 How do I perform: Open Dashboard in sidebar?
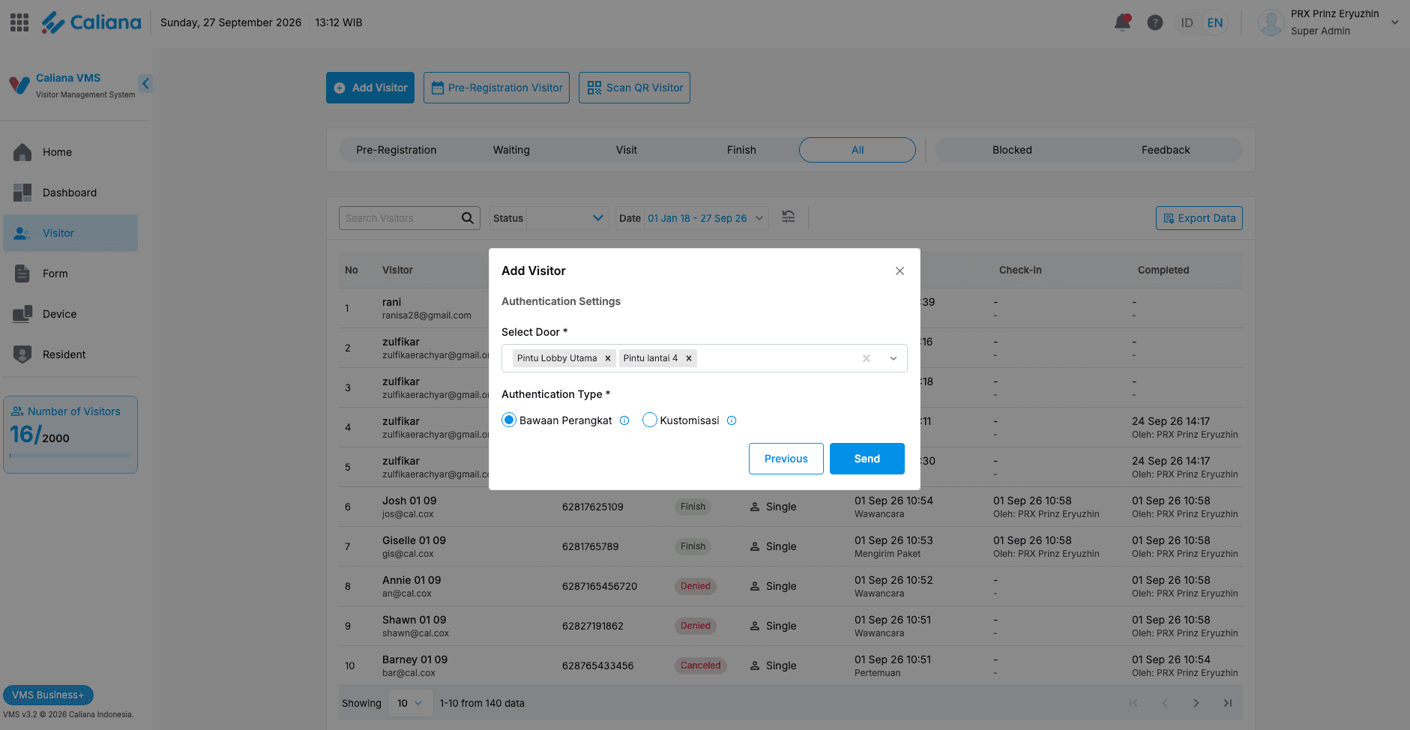[x=70, y=193]
